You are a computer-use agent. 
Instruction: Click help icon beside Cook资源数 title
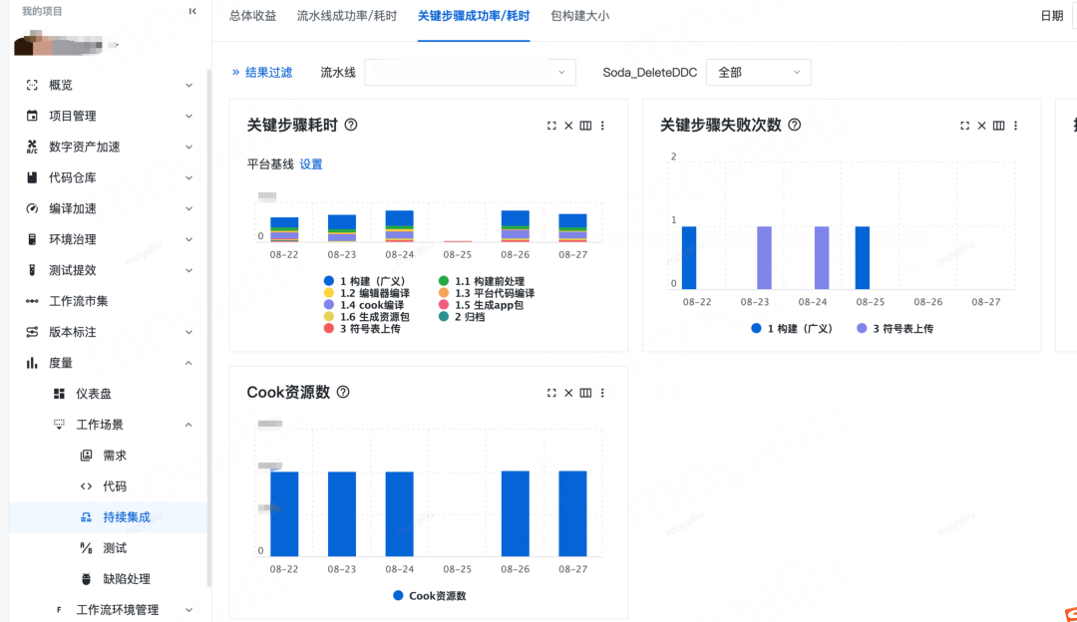[343, 392]
